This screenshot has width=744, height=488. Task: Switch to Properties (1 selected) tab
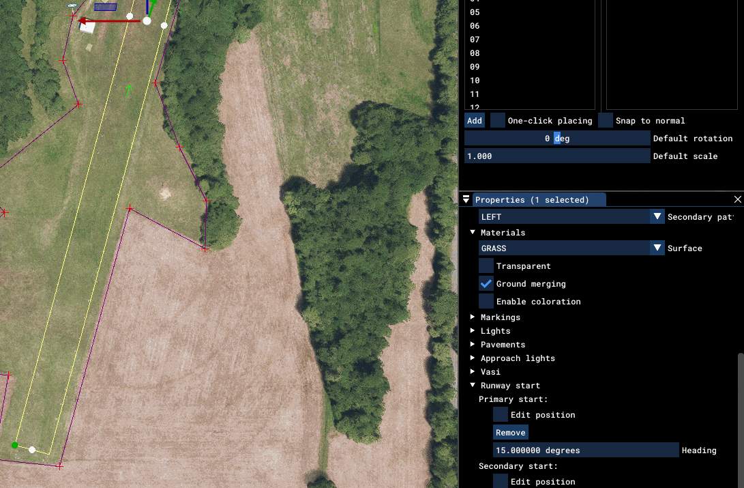tap(532, 200)
